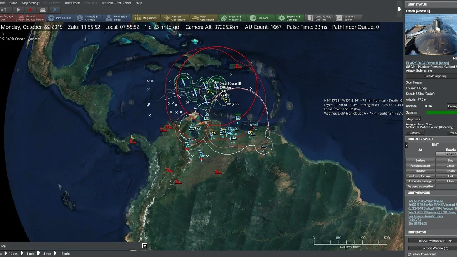Screen dimensions: 457x257
Task: Open Magazines from the toolbar
Action: [146, 18]
